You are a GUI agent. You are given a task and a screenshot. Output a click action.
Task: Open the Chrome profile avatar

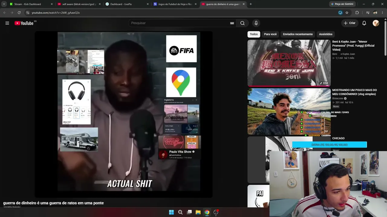pos(375,13)
